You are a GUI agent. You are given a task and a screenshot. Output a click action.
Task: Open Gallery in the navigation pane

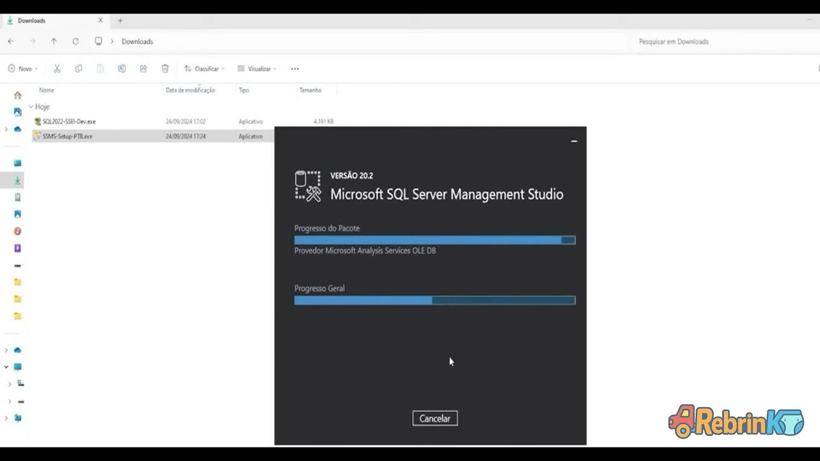pos(17,111)
